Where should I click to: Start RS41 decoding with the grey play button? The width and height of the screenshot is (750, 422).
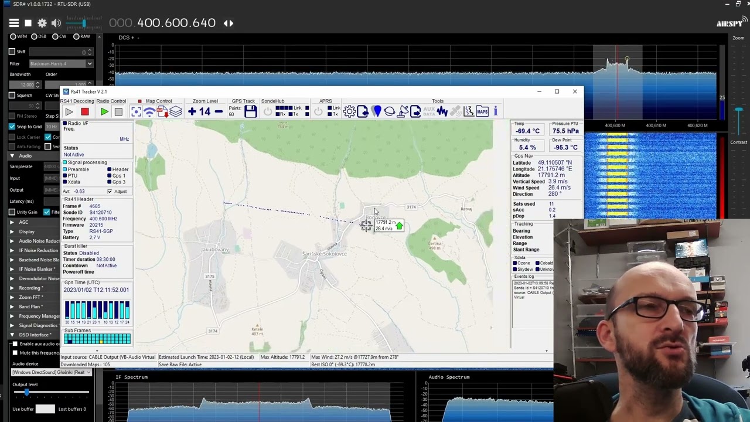(x=69, y=111)
